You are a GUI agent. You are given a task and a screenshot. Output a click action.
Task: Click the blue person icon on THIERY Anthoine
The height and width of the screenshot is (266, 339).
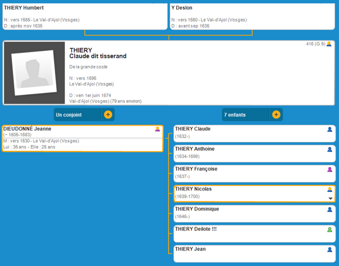click(x=329, y=149)
